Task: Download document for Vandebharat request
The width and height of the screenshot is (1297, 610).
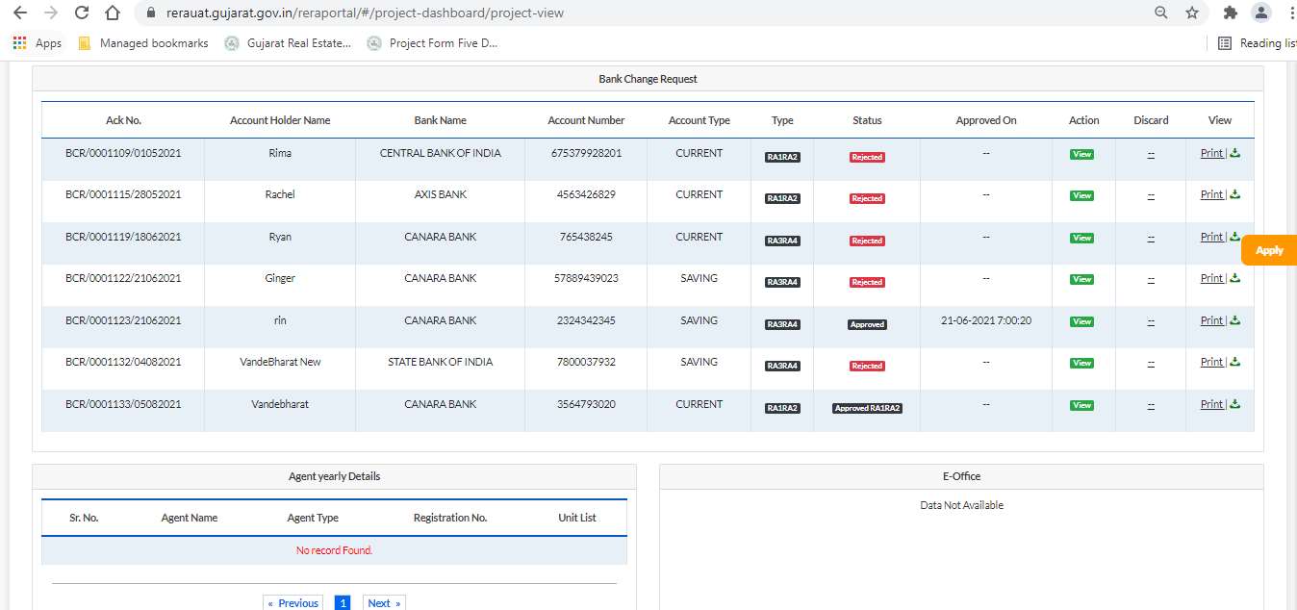Action: [1235, 404]
